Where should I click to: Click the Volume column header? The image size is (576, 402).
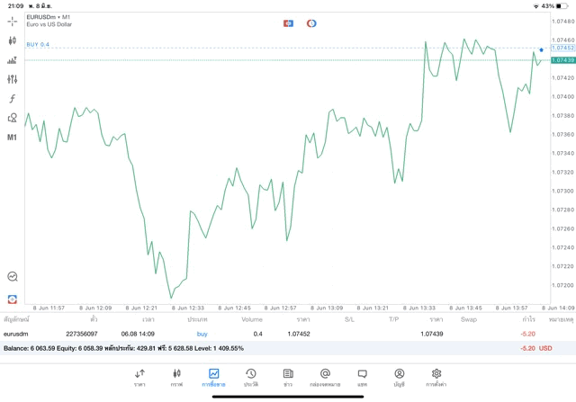coord(252,319)
